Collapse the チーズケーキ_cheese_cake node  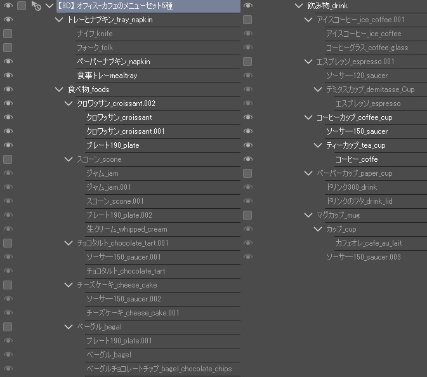(x=69, y=285)
